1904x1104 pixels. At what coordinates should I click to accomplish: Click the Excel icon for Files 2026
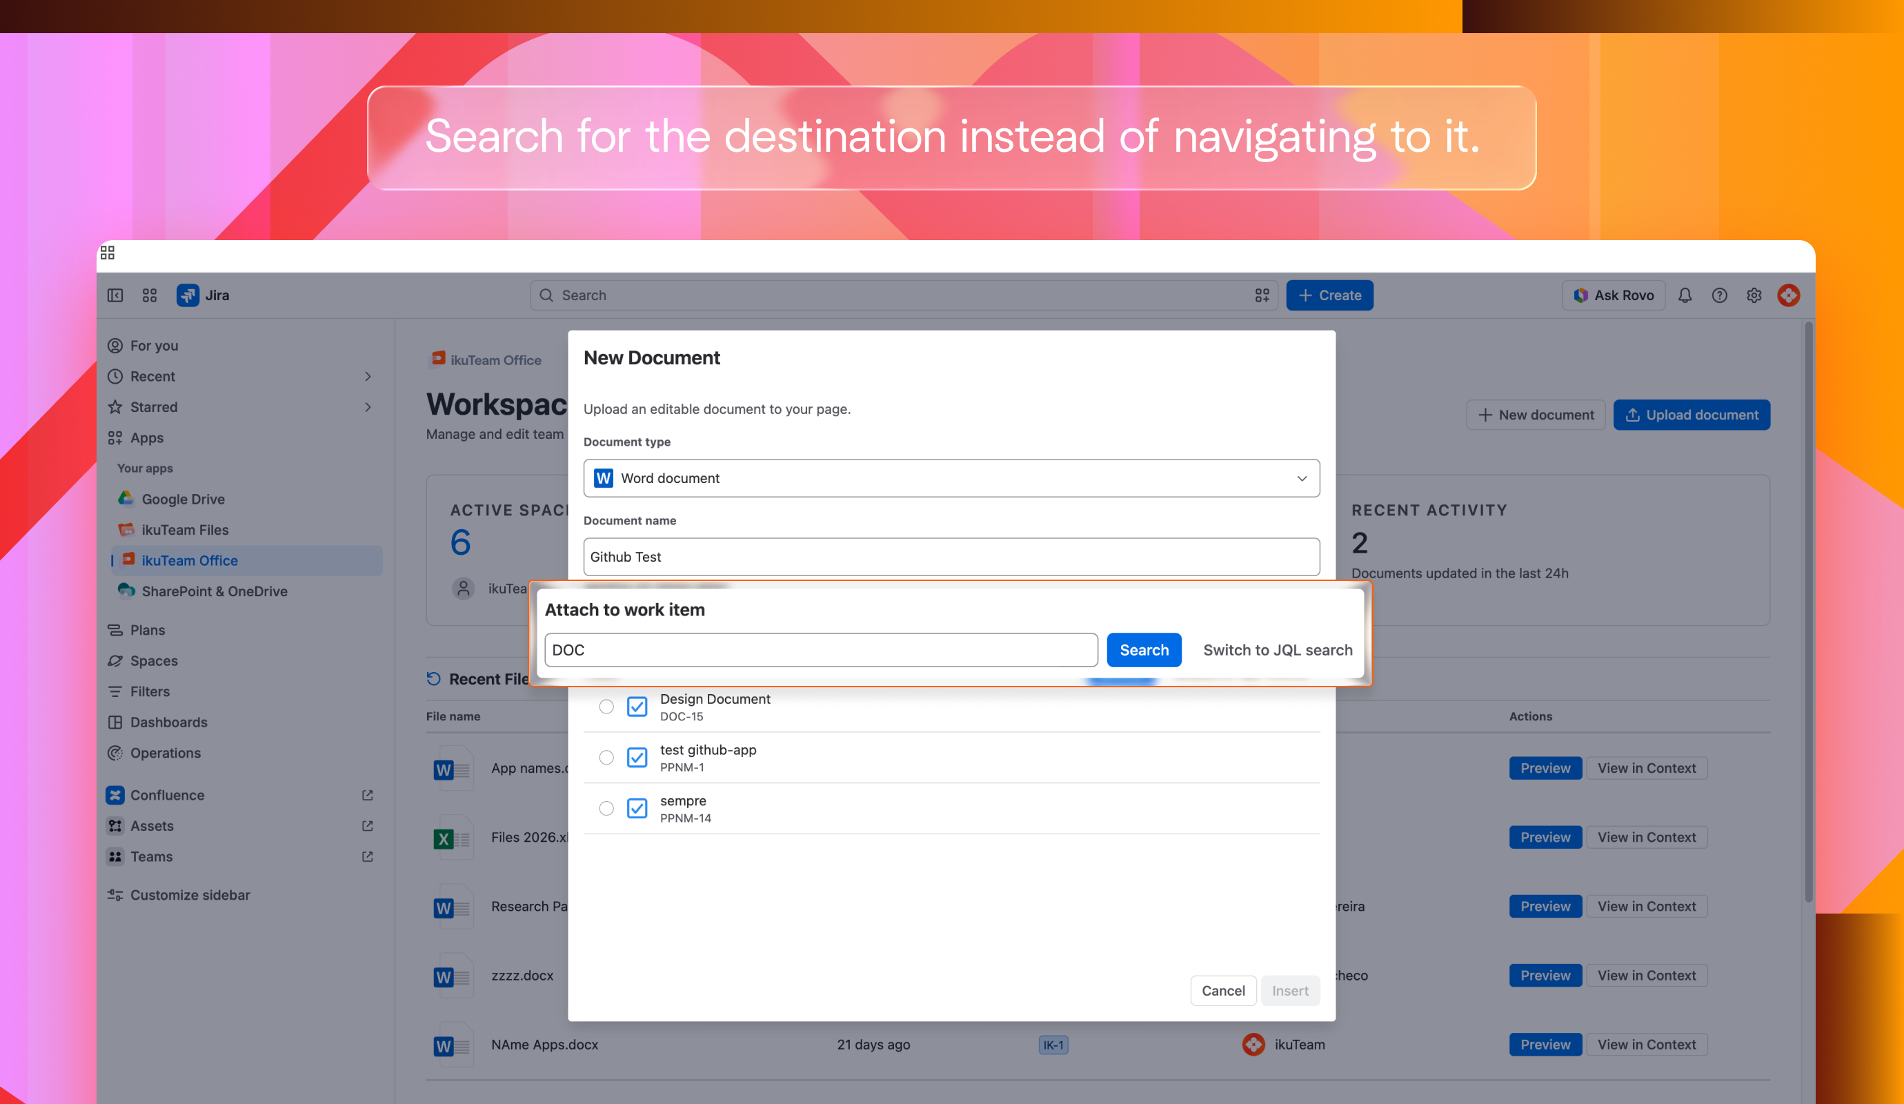click(452, 838)
